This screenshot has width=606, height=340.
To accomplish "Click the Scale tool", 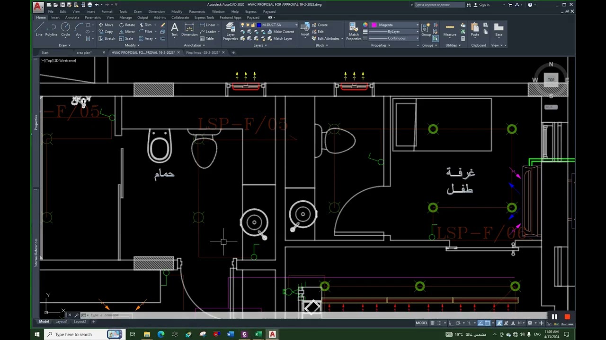I will pyautogui.click(x=126, y=38).
